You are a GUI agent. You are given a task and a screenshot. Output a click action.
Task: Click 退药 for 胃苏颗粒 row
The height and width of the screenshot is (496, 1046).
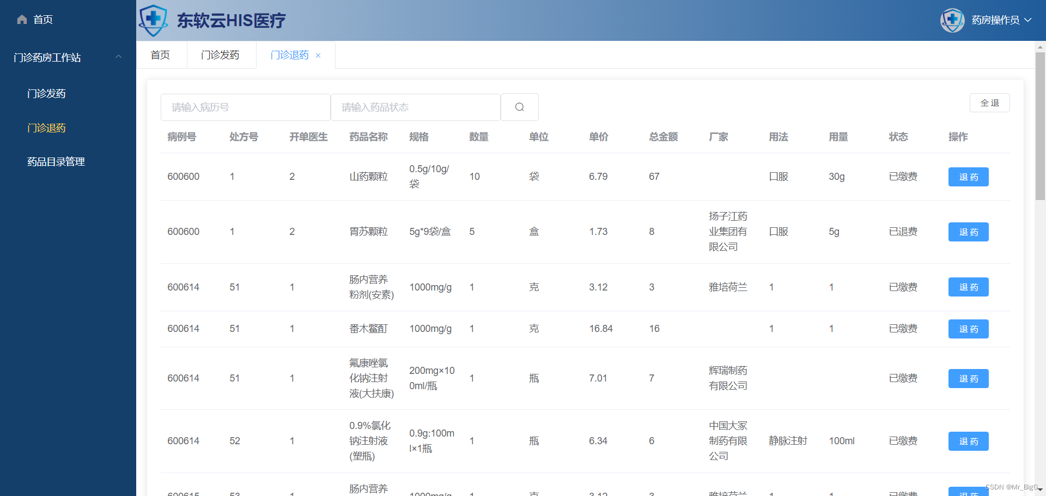(x=968, y=232)
